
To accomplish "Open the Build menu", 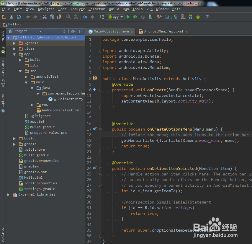I will point(114,9).
